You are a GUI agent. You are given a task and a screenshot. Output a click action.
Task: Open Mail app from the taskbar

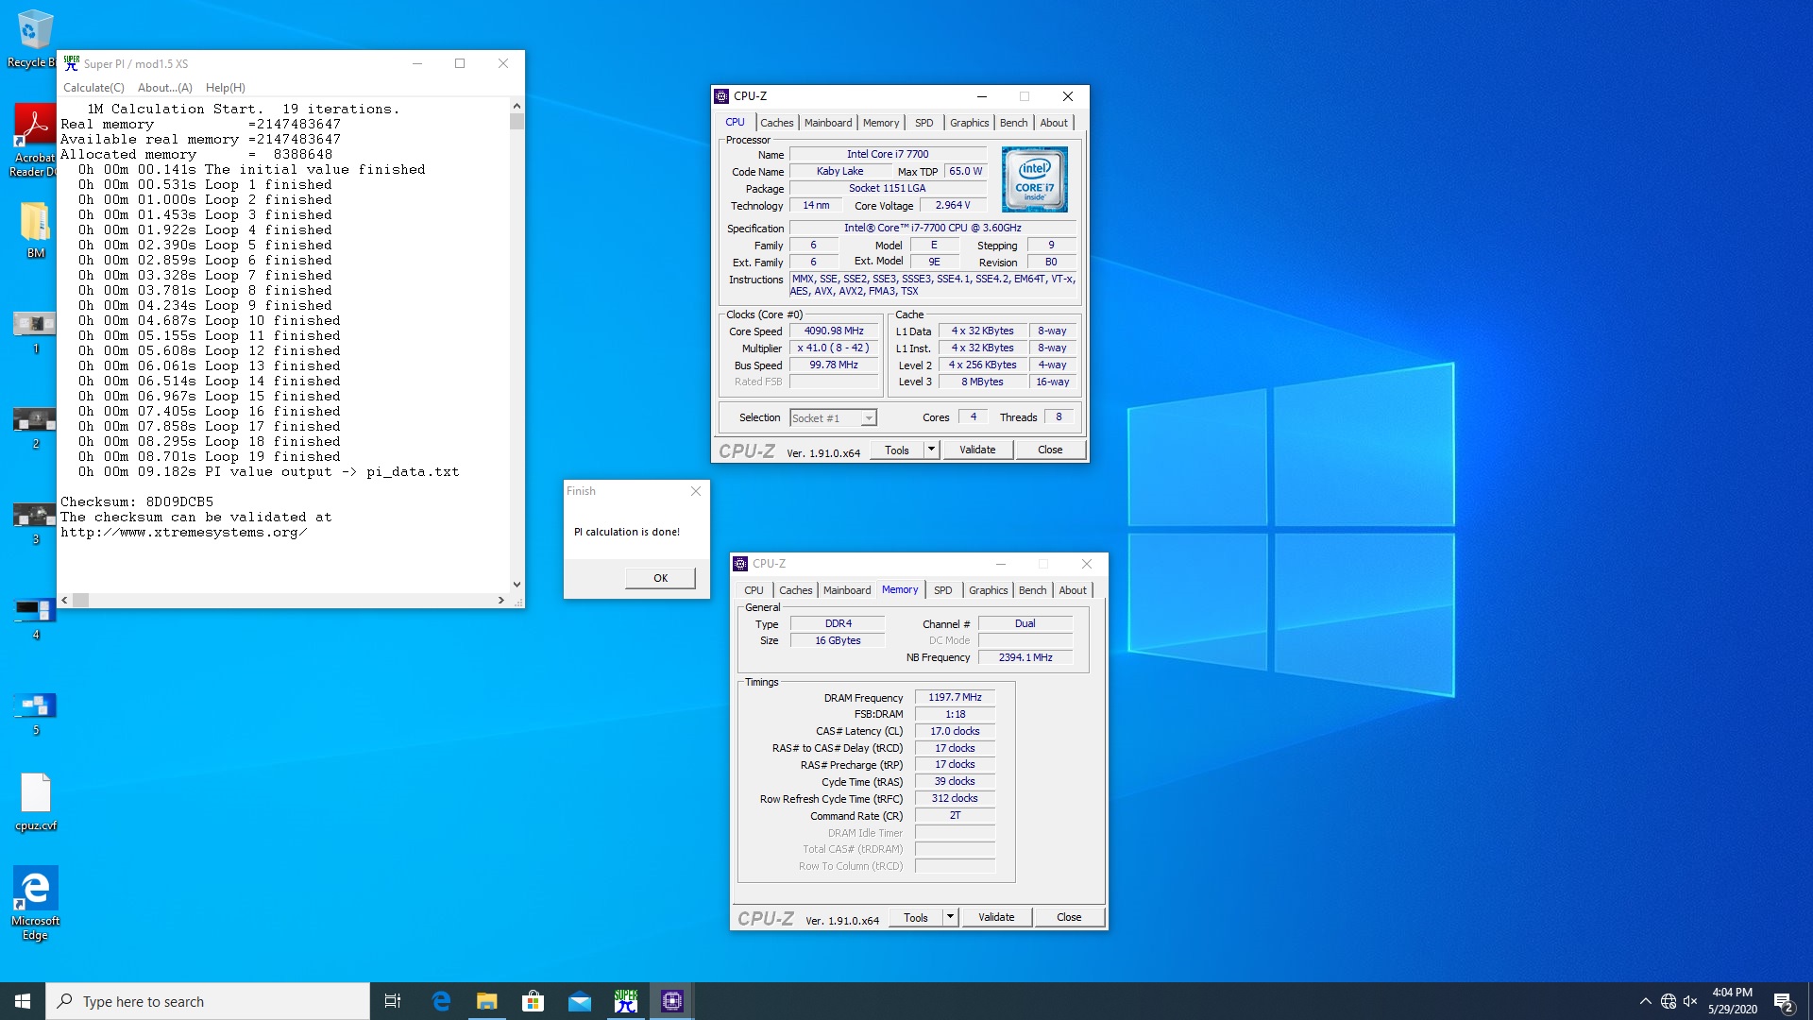579,1001
